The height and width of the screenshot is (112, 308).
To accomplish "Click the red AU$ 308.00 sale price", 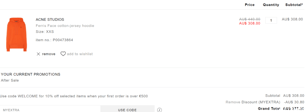I will point(250,24).
